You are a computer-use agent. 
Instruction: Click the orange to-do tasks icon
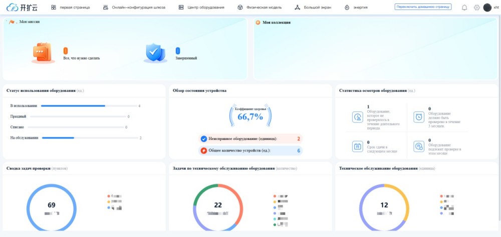coord(43,52)
